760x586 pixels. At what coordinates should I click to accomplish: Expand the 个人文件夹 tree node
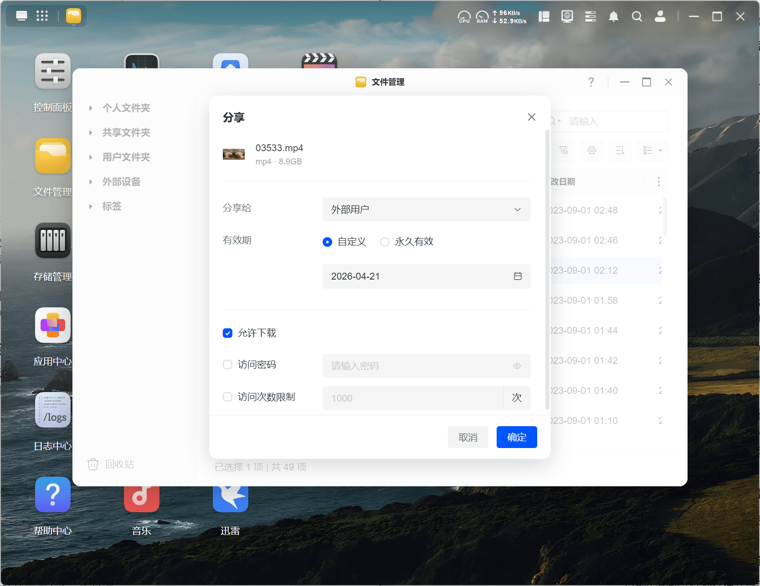pyautogui.click(x=91, y=108)
